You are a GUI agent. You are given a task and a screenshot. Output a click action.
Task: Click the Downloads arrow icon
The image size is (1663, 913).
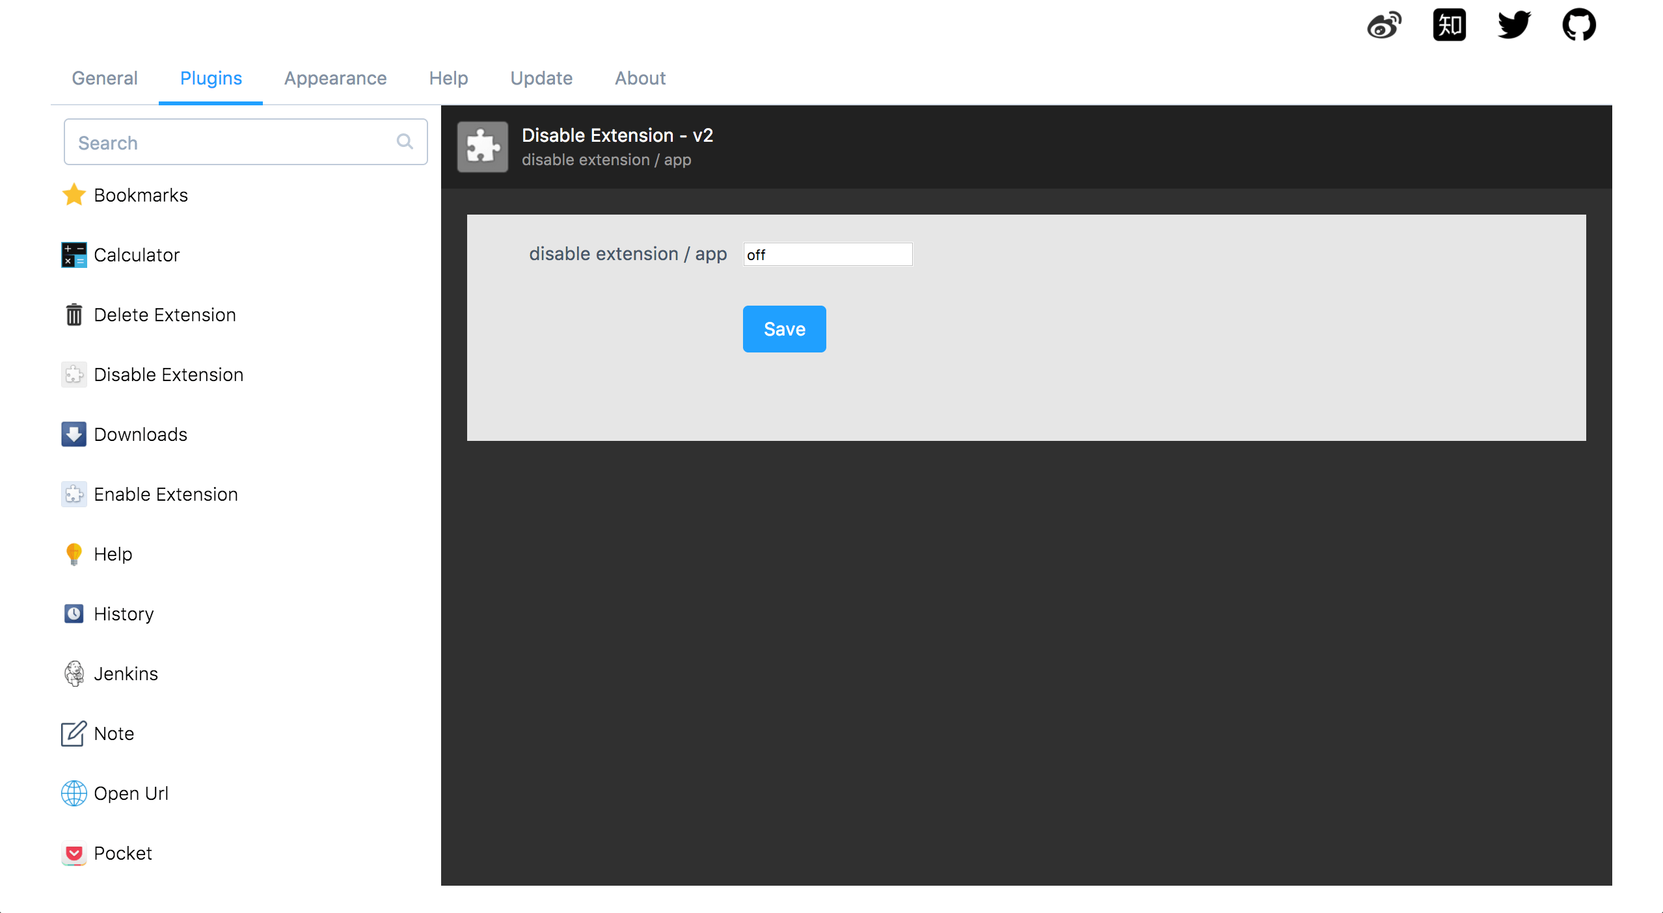(74, 434)
